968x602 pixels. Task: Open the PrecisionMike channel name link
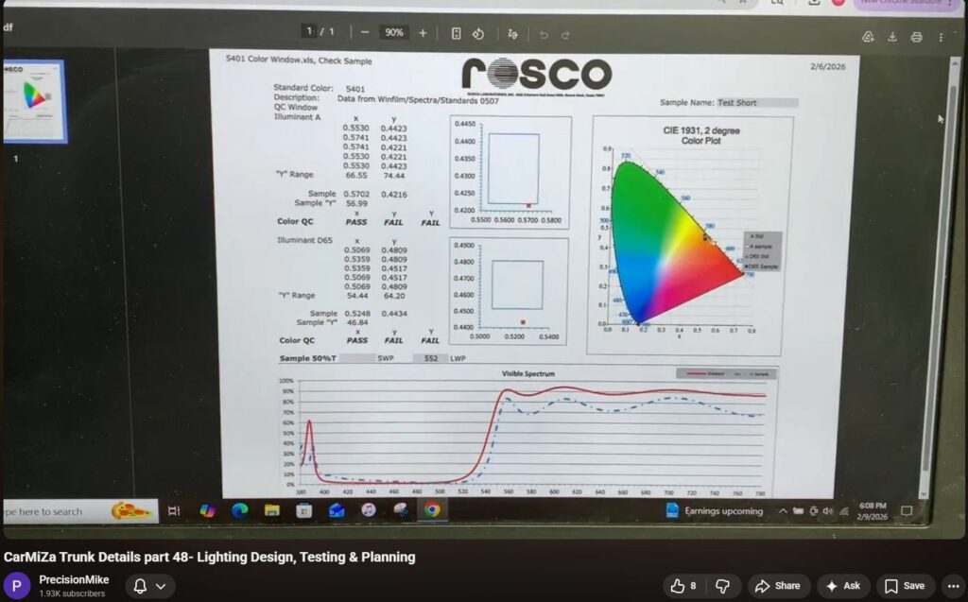click(74, 579)
